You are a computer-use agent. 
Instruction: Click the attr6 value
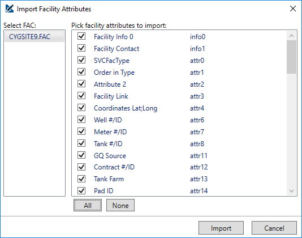tap(197, 120)
